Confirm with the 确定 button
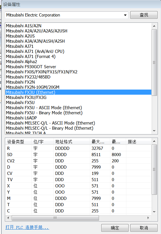This screenshot has height=234, width=161. click(115, 228)
